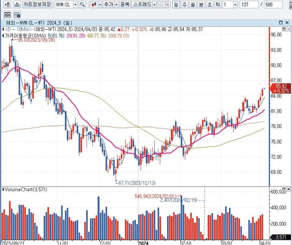This screenshot has width=292, height=245.
Task: Save chart settings with 차트정보저장
Action: pos(37,5)
